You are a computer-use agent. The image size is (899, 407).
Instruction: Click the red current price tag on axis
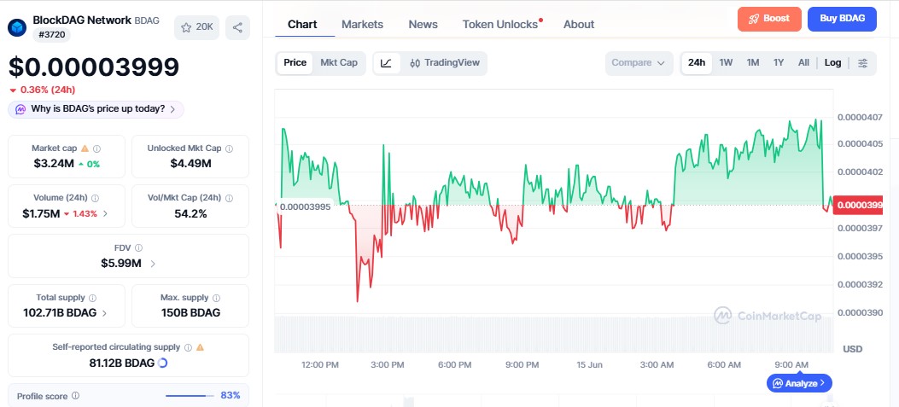click(858, 206)
